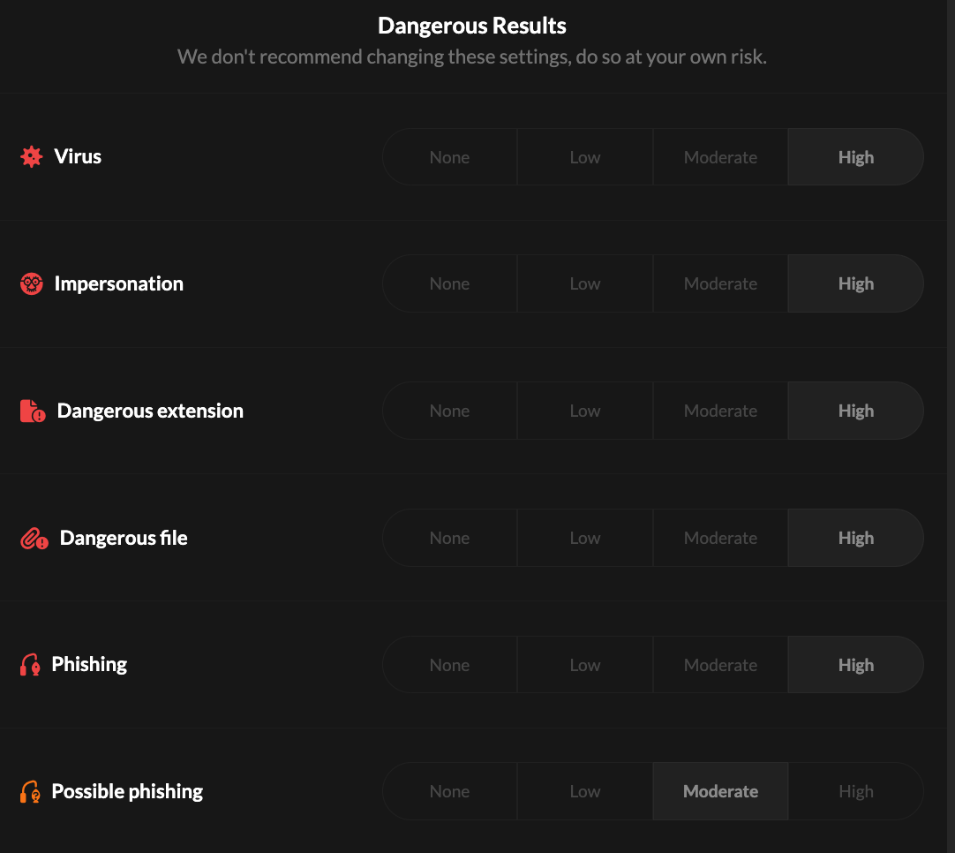Viewport: 955px width, 853px height.
Task: Click the orange Possible phishing icon
Action: point(30,792)
